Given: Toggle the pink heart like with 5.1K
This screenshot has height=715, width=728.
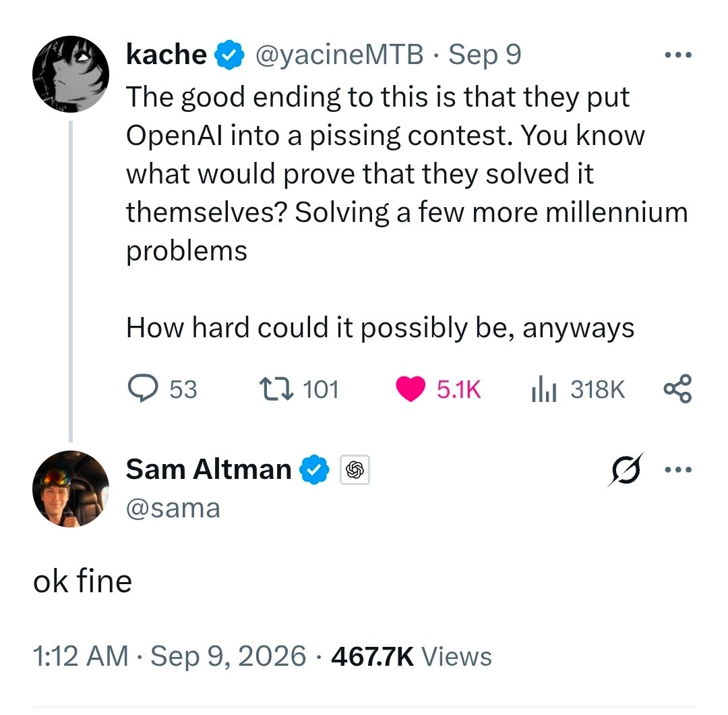Looking at the screenshot, I should 411,389.
